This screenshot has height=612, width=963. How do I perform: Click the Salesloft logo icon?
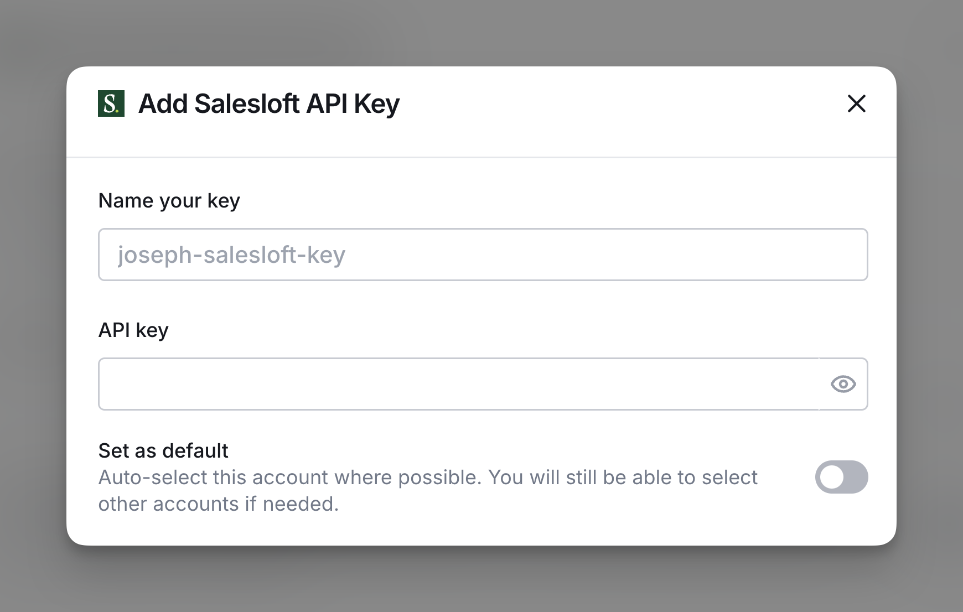click(x=111, y=103)
